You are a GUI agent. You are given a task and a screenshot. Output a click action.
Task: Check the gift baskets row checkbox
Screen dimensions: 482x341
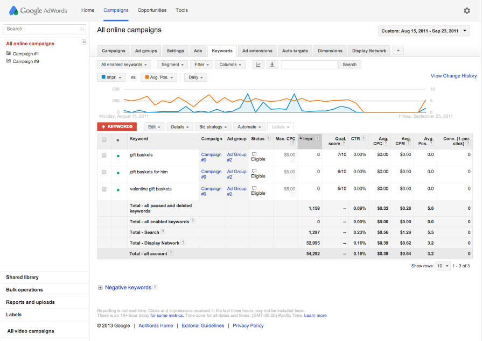(x=104, y=155)
